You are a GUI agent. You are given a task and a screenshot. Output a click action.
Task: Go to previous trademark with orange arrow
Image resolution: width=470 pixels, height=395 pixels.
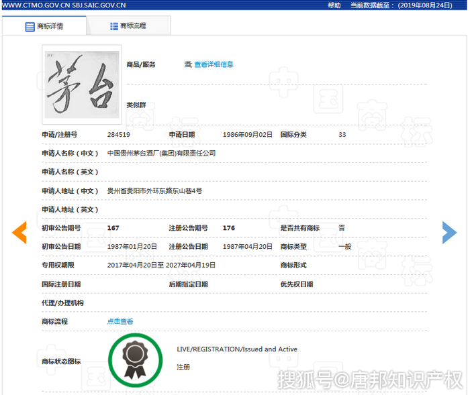tap(19, 233)
